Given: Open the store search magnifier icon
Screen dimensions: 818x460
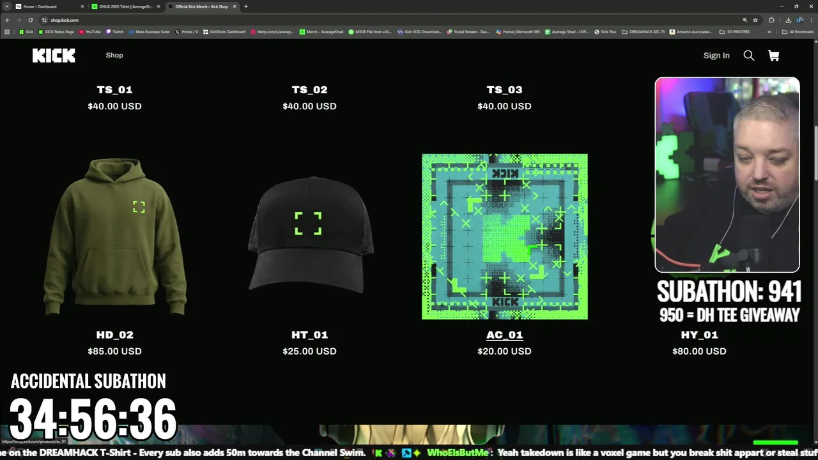Looking at the screenshot, I should click(749, 56).
